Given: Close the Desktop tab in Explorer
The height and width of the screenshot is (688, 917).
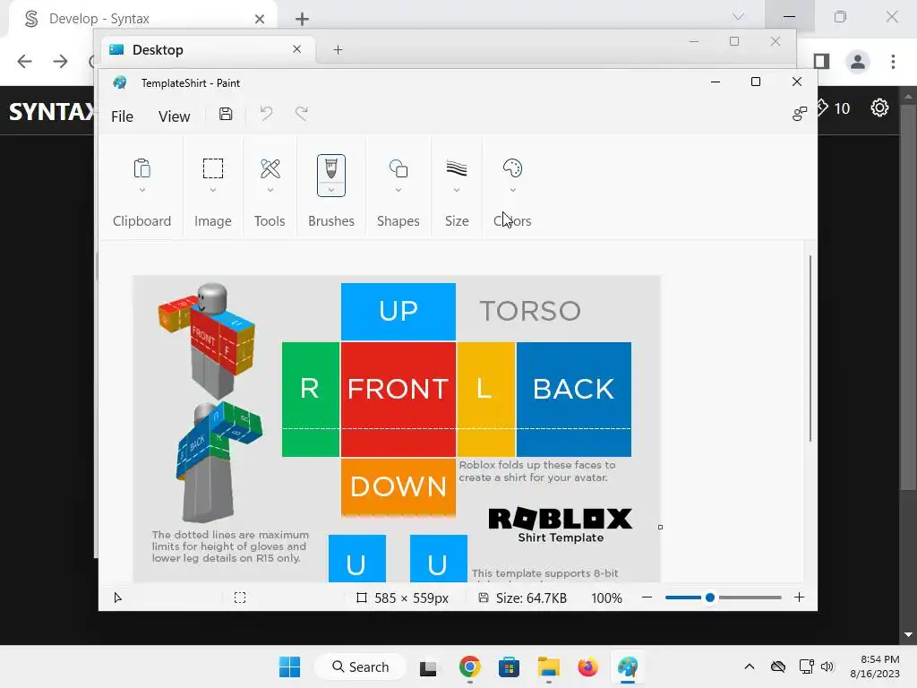Looking at the screenshot, I should (x=297, y=49).
